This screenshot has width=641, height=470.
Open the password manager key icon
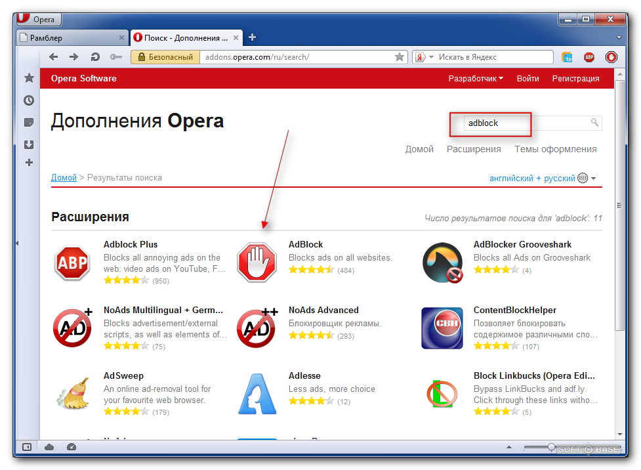click(116, 57)
